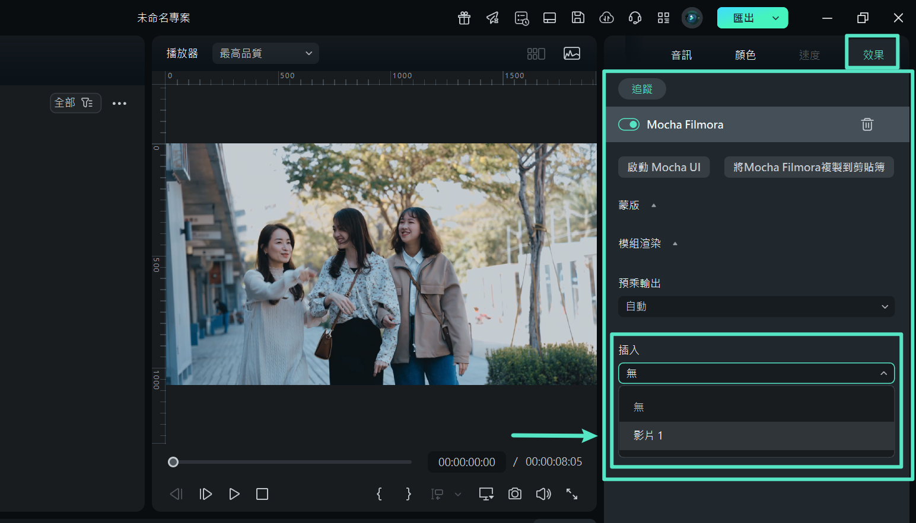
Task: Open the 預乘輸出 自動 dropdown
Action: 756,306
